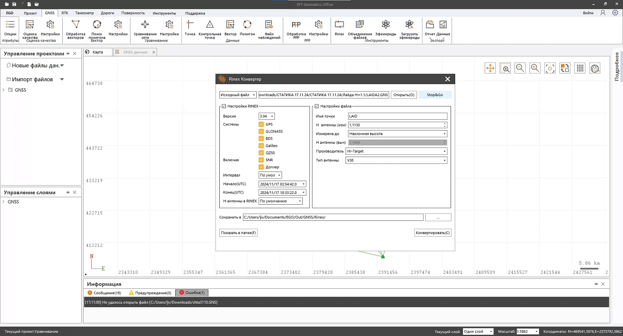Open the RINEX Версия 3.04 dropdown
This screenshot has width=623, height=336.
pyautogui.click(x=266, y=116)
